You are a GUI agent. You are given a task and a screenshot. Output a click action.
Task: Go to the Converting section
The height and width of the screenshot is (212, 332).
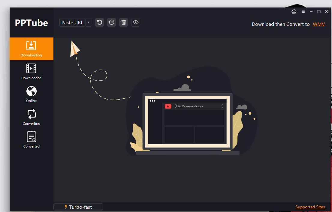31,117
